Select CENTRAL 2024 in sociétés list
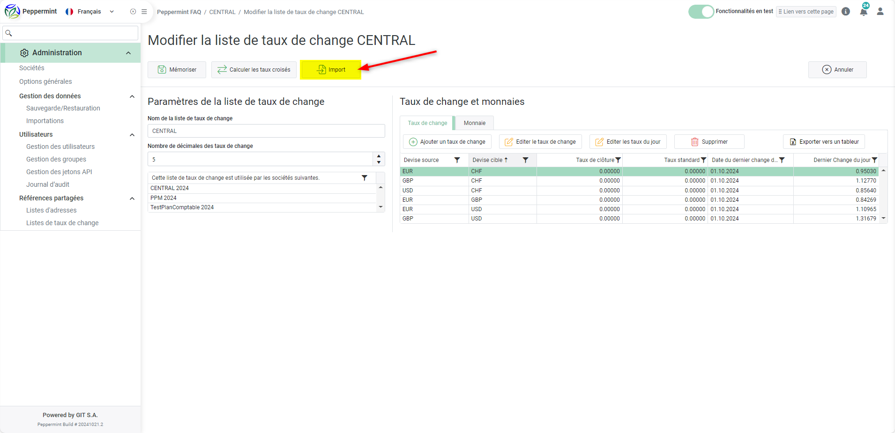This screenshot has width=895, height=433. pos(262,188)
